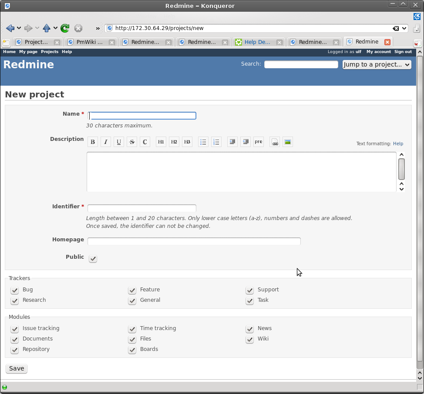
Task: Focus the Homepage input field
Action: pos(194,241)
